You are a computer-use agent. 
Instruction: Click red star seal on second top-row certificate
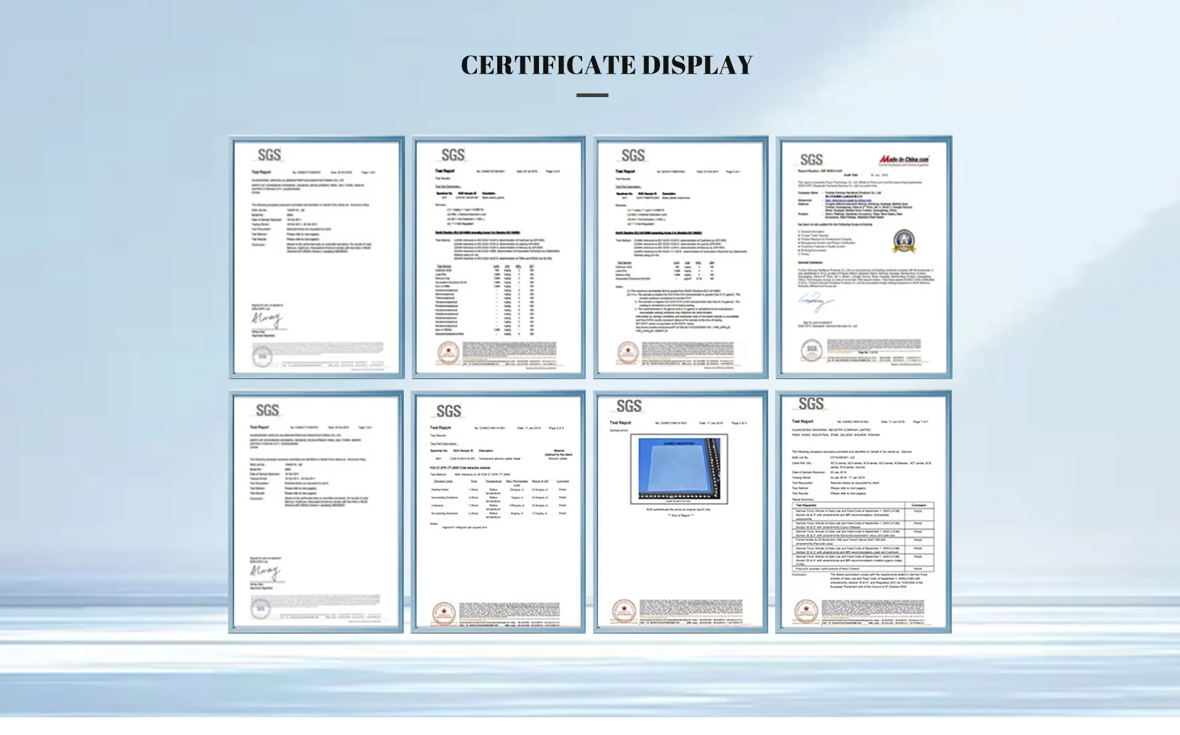[448, 353]
